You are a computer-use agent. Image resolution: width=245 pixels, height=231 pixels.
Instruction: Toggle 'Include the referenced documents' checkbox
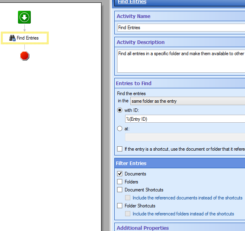(127, 198)
